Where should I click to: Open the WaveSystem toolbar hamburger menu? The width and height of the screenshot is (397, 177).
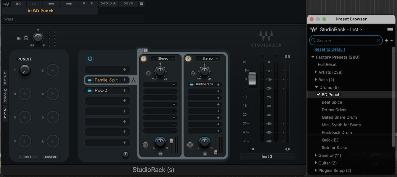click(x=142, y=4)
